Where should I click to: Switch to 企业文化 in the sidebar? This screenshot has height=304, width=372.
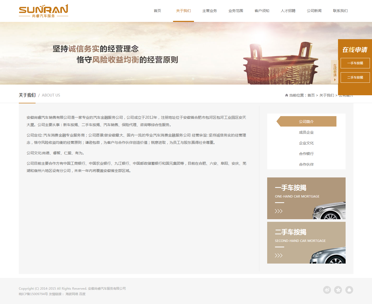[x=306, y=143]
